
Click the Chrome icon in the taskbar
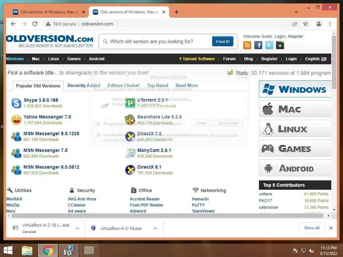[48, 250]
